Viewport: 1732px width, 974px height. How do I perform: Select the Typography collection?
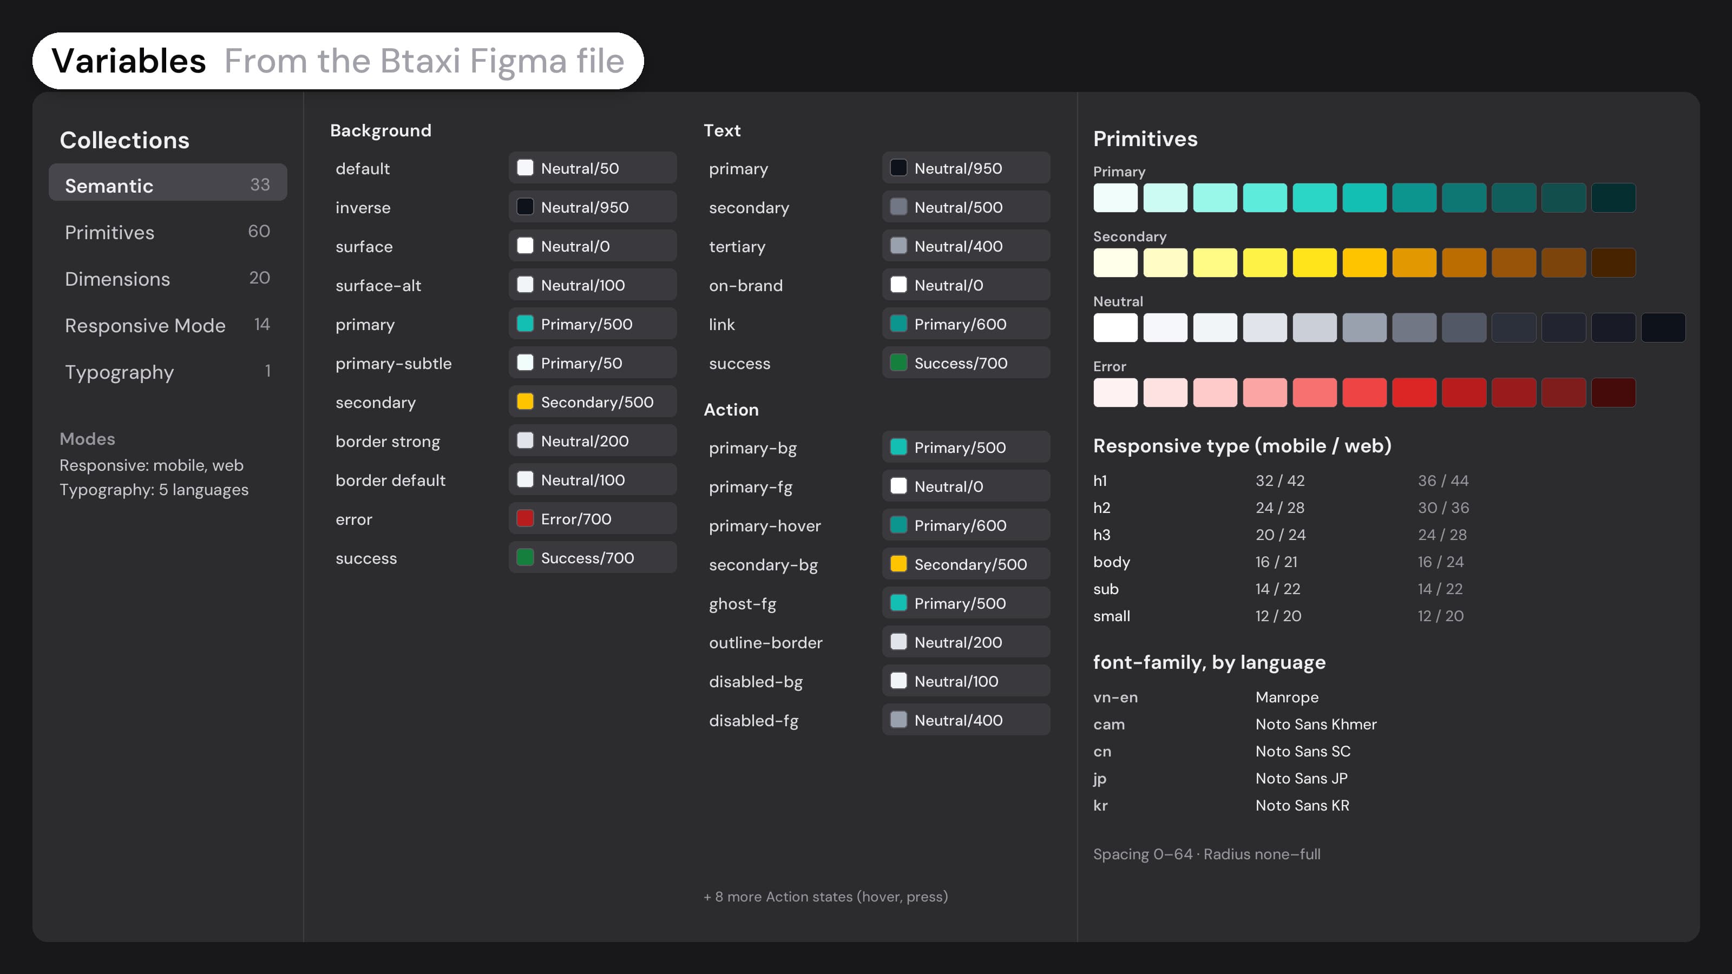tap(167, 372)
